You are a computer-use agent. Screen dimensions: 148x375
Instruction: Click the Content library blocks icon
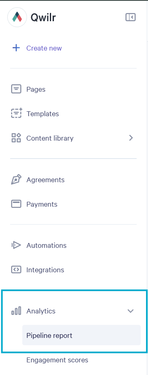tap(16, 138)
